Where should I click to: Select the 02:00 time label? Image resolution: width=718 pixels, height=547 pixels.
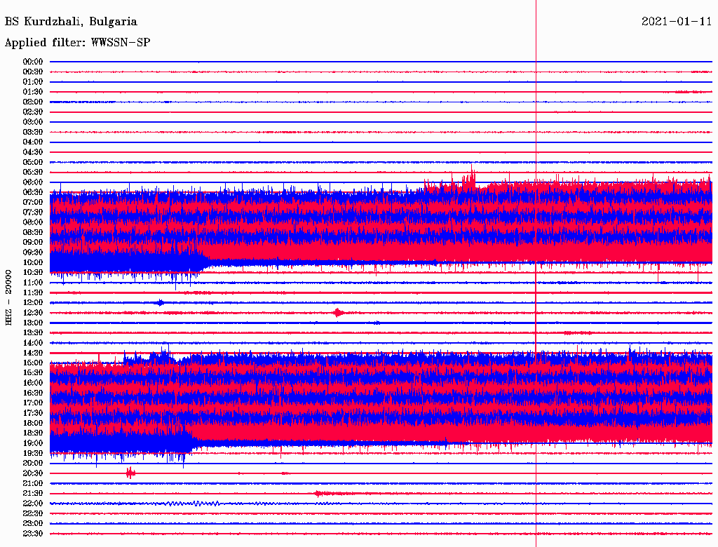[33, 102]
